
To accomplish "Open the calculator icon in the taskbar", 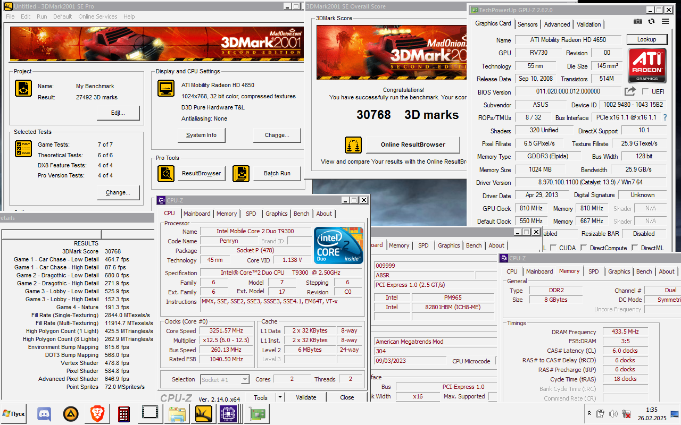I will [123, 414].
